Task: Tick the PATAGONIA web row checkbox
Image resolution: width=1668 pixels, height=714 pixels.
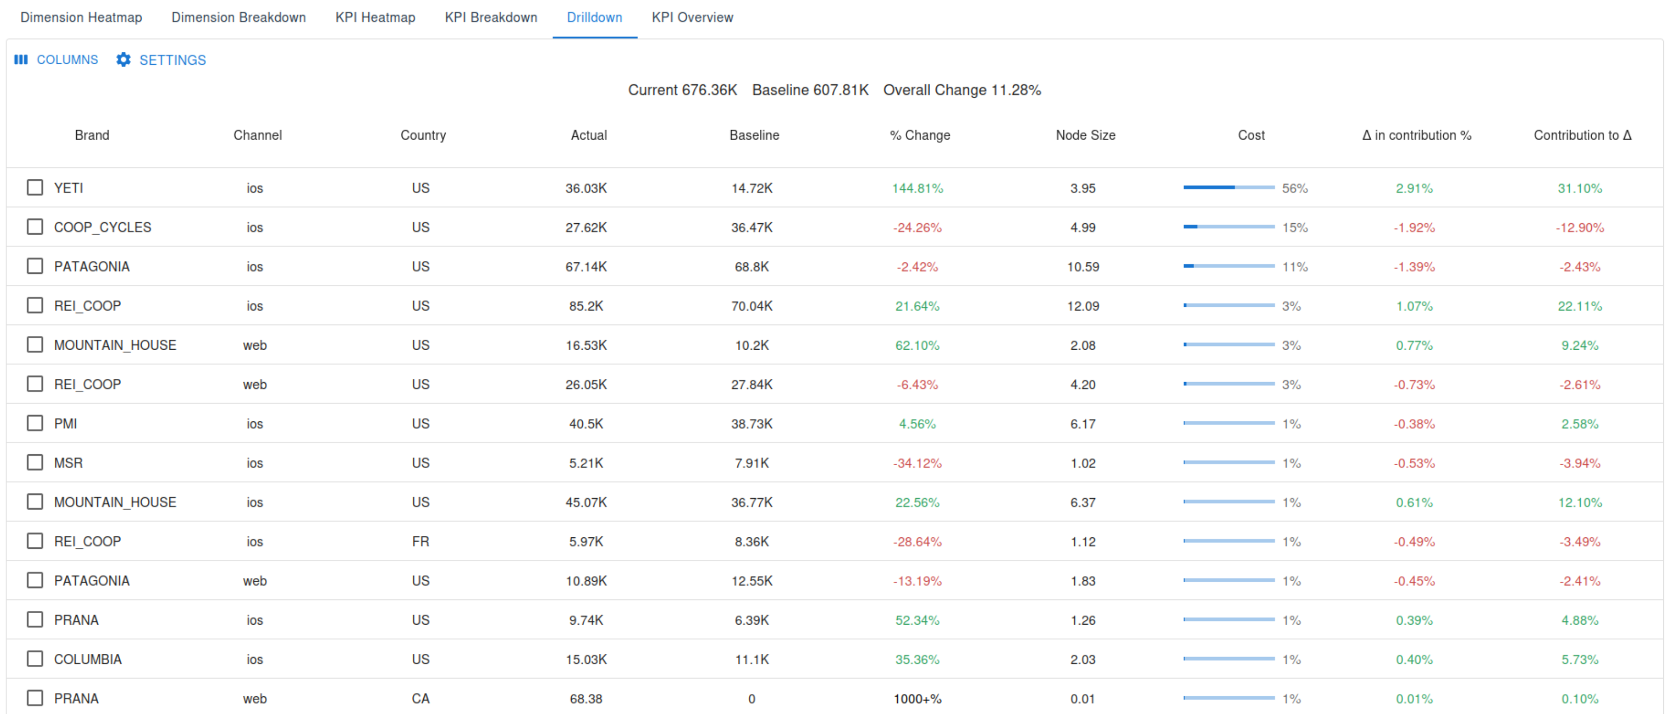Action: pyautogui.click(x=35, y=581)
